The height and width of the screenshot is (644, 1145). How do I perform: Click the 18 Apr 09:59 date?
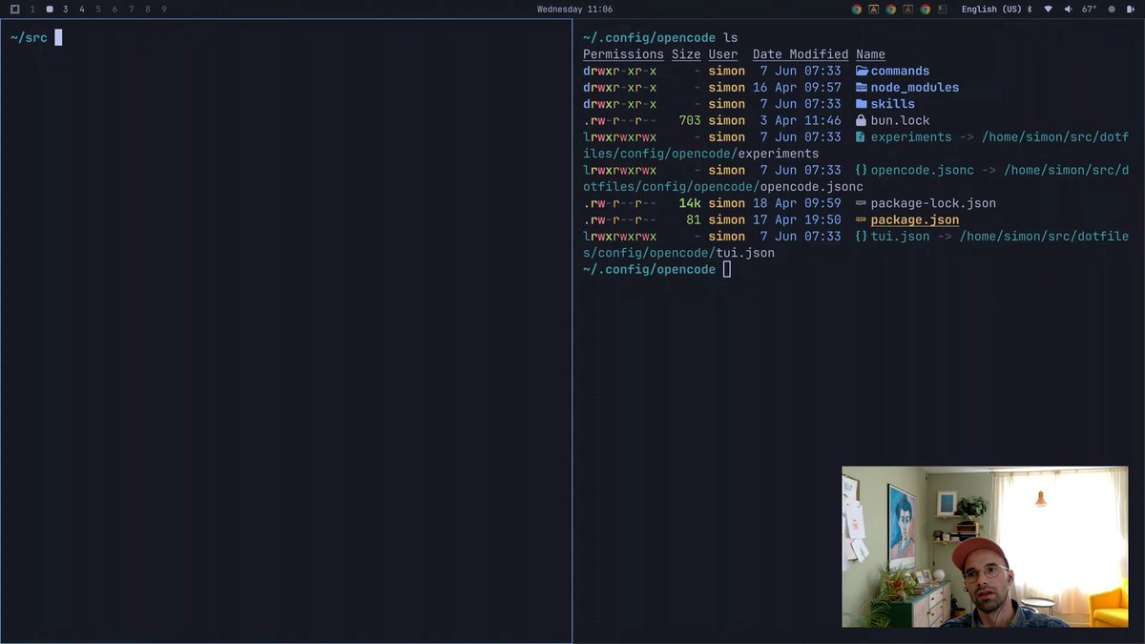pyautogui.click(x=797, y=203)
